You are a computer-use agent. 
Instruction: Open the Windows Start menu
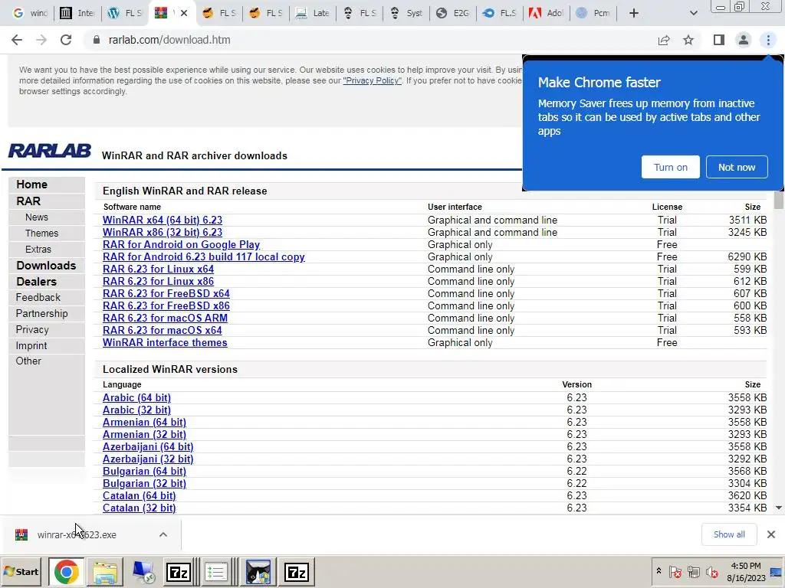pos(22,571)
